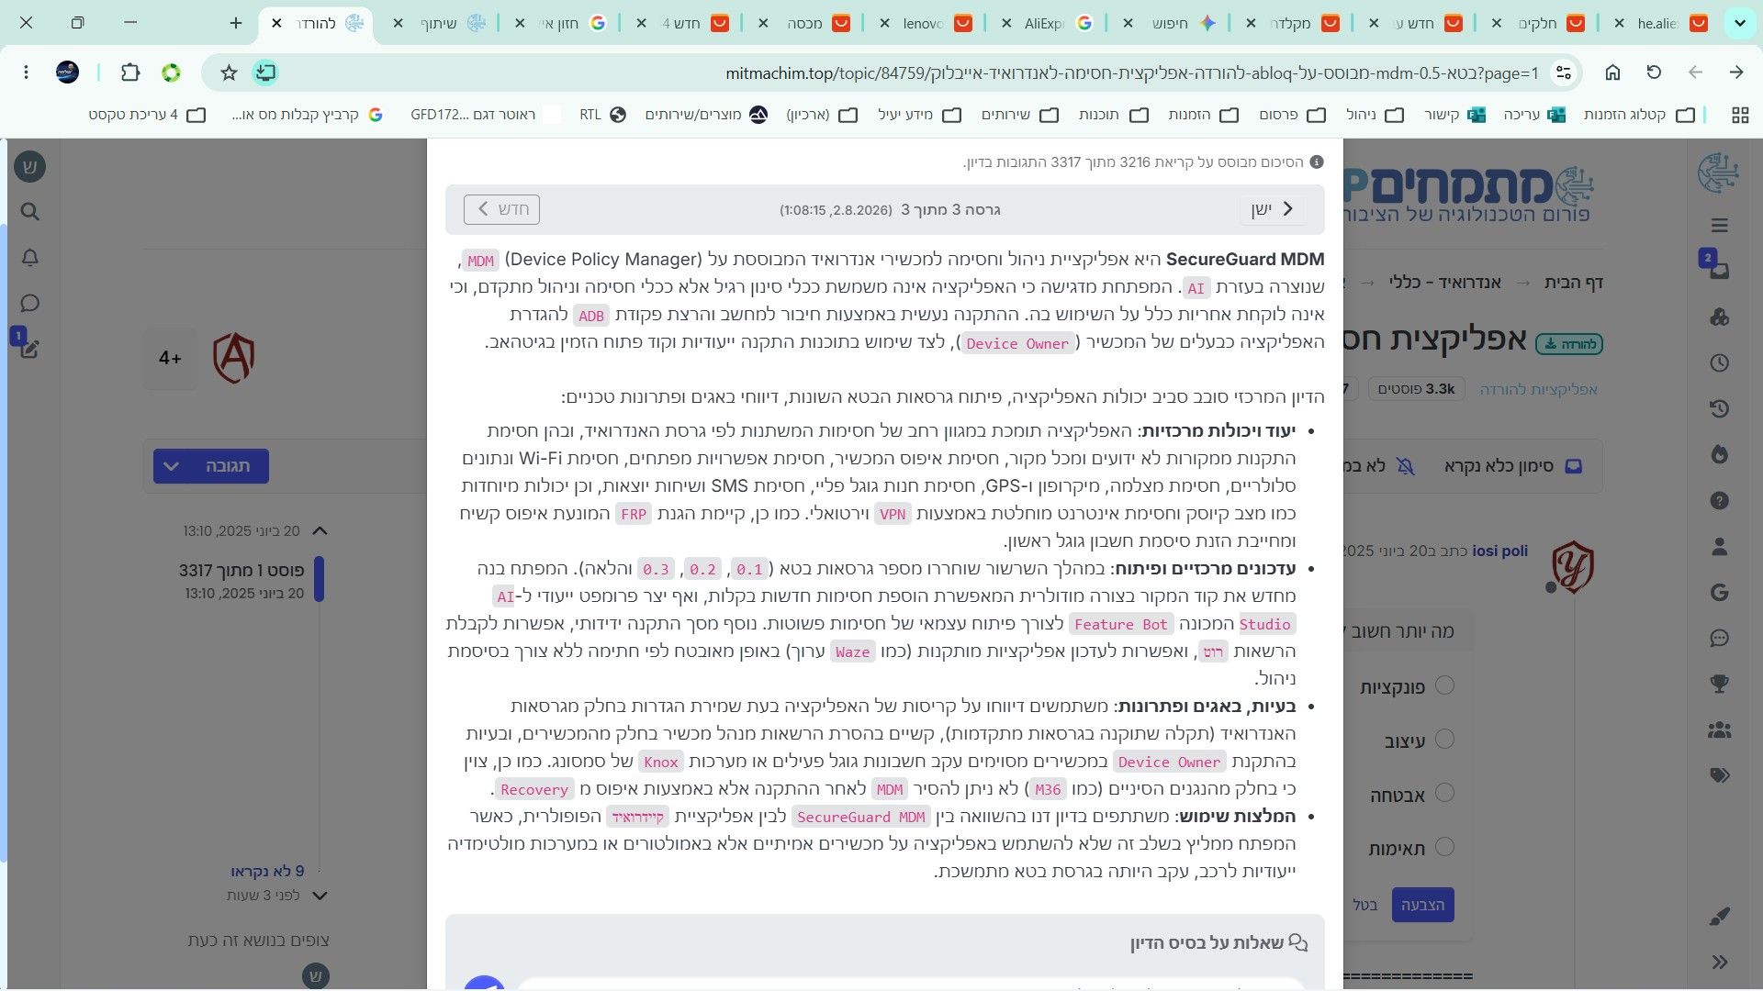Screen dimensions: 1763x991
Task: Switch to the מכסה browser tab
Action: (x=803, y=23)
